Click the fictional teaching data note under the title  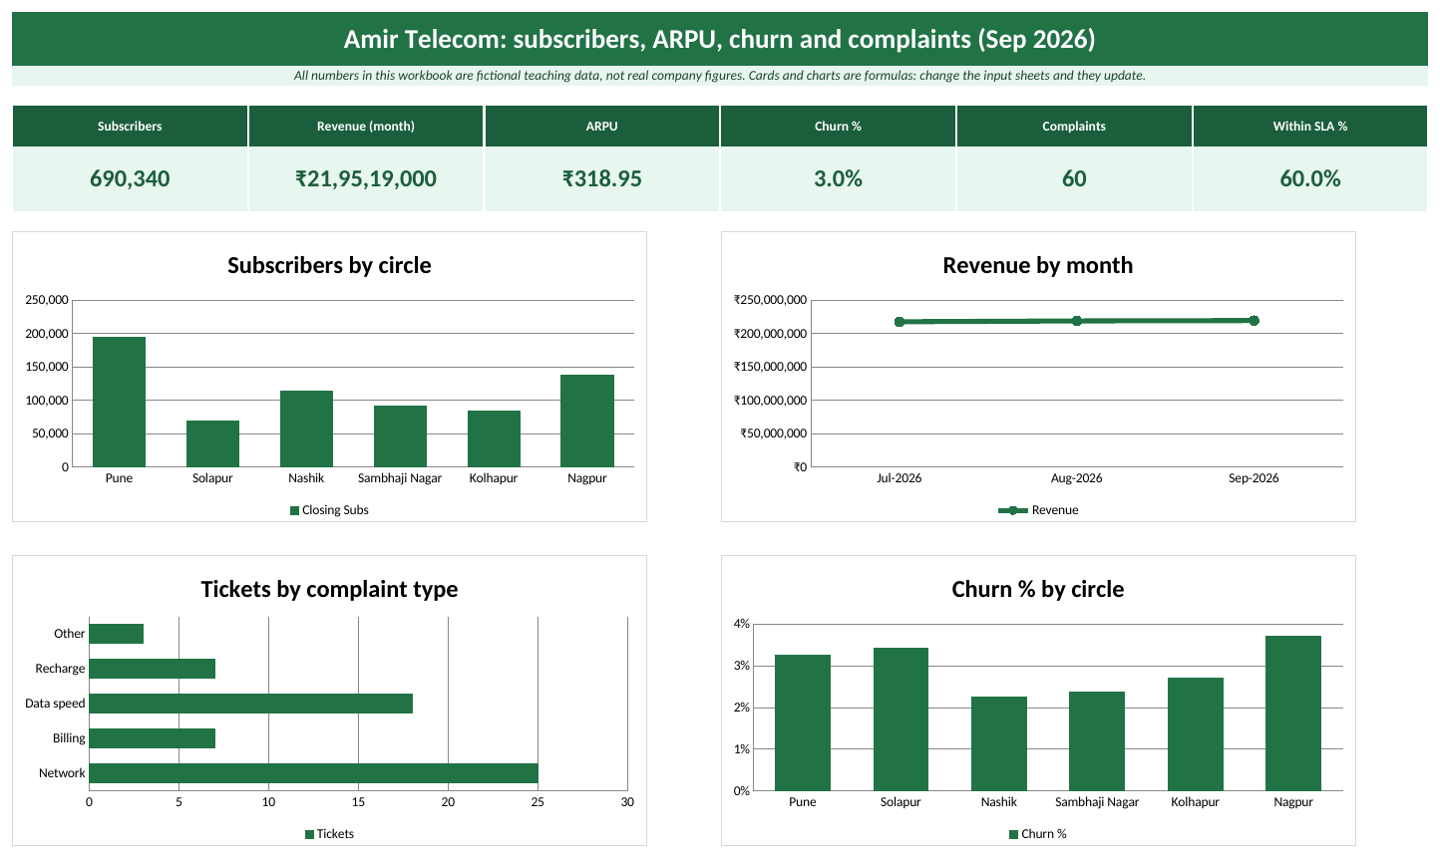719,76
